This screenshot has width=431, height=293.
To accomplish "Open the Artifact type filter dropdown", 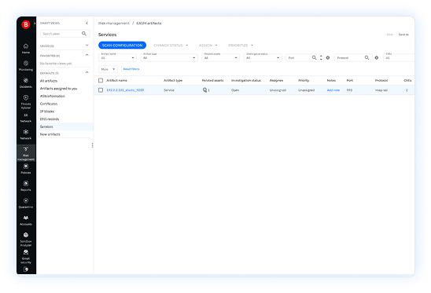I will tap(169, 57).
